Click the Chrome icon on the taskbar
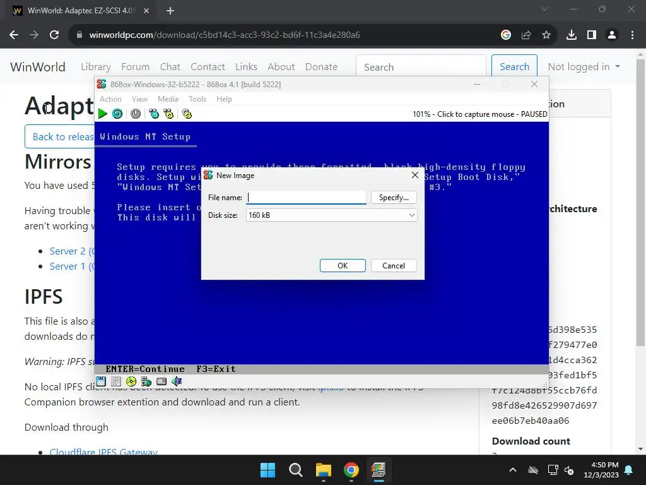Image resolution: width=646 pixels, height=485 pixels. point(351,470)
